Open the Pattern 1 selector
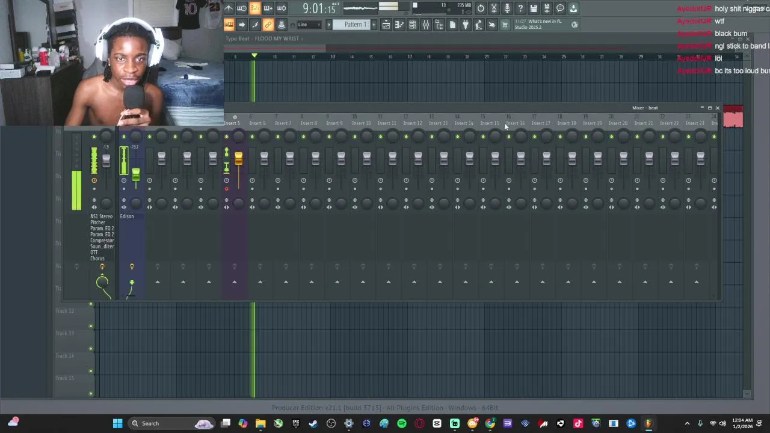770x433 pixels. 355,25
